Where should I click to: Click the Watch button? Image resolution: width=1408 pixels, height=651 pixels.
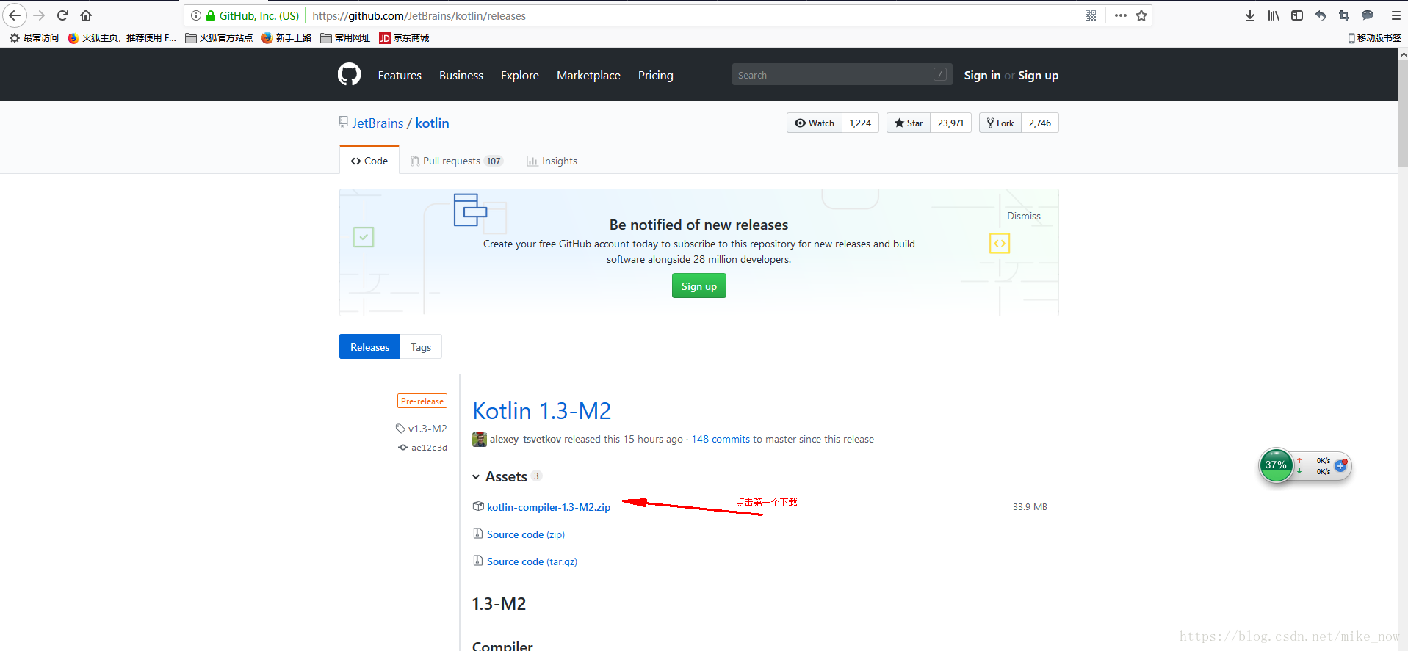point(815,123)
